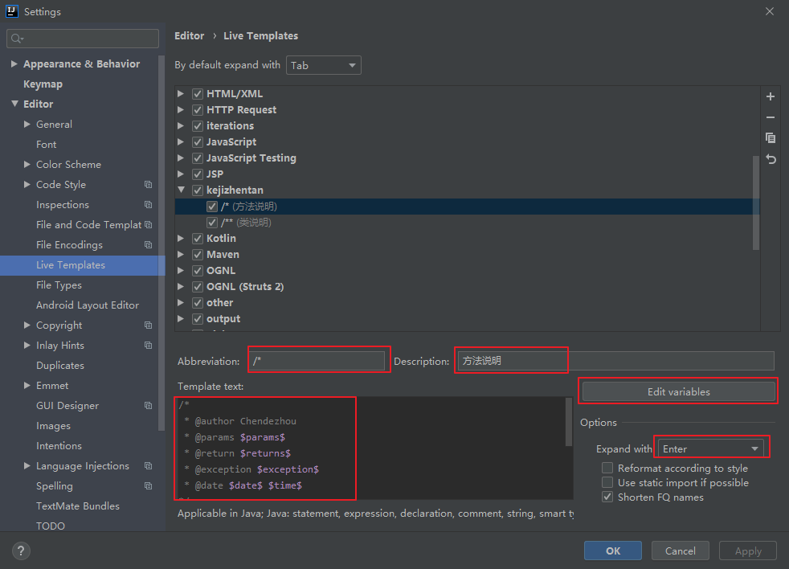Click project-level icon next to Language Injections
This screenshot has height=569, width=789.
[x=148, y=466]
